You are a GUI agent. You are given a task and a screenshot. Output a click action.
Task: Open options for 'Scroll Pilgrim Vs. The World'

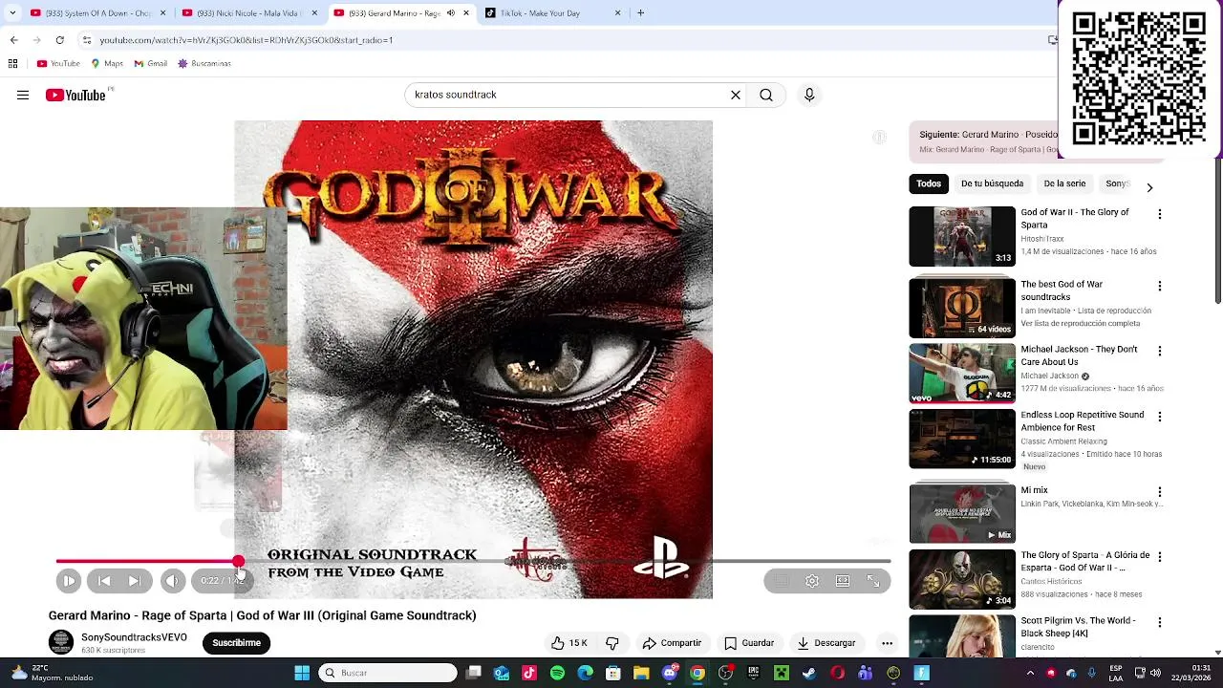[1160, 622]
